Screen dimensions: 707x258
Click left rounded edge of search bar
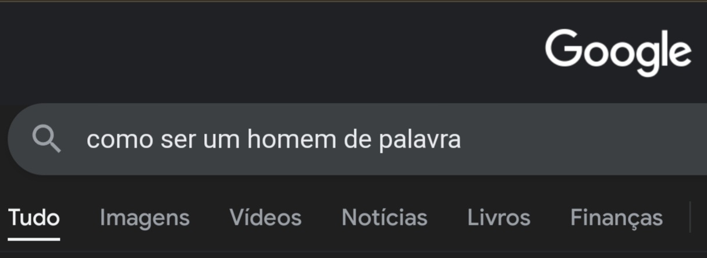point(17,139)
